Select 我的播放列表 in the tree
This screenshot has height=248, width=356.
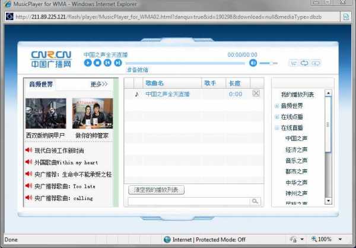297,95
